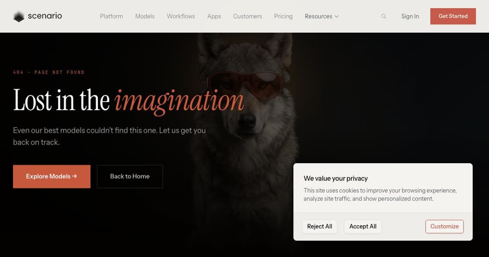Viewport: 489px width, 257px height.
Task: Click the '404 - PAGE NOT FOUND' label
Action: pos(48,72)
